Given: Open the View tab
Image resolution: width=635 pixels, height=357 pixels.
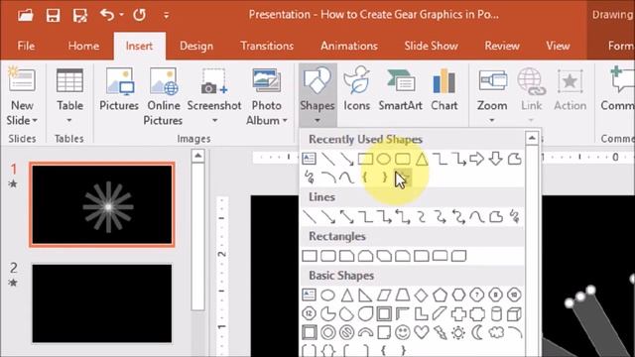Looking at the screenshot, I should coord(558,46).
